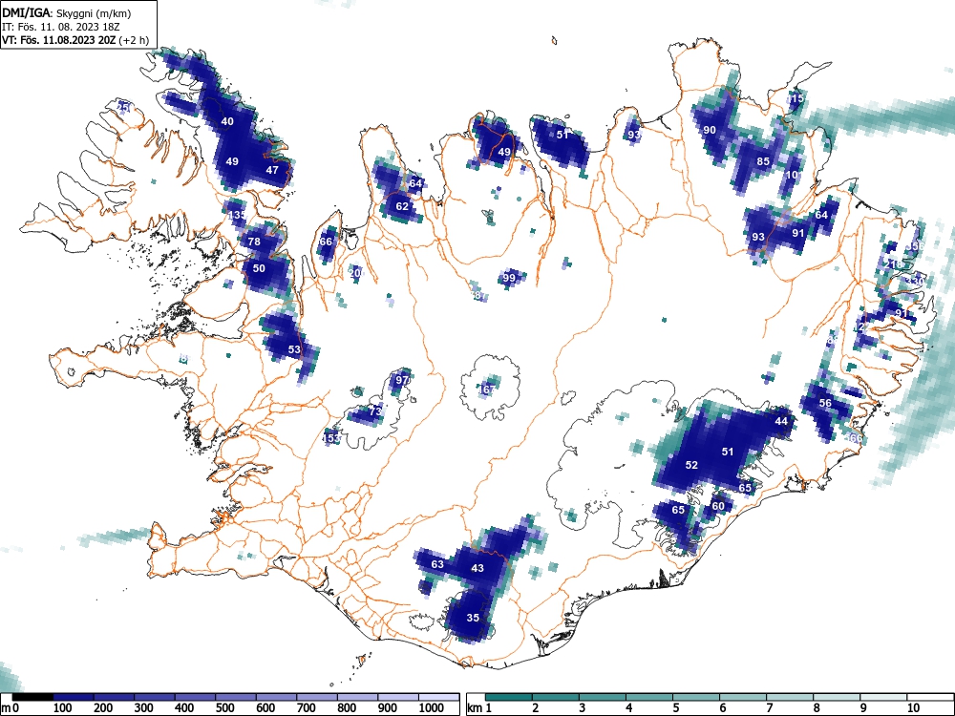This screenshot has height=716, width=955.
Task: Click the visibility value 62 on the map
Action: tap(402, 206)
